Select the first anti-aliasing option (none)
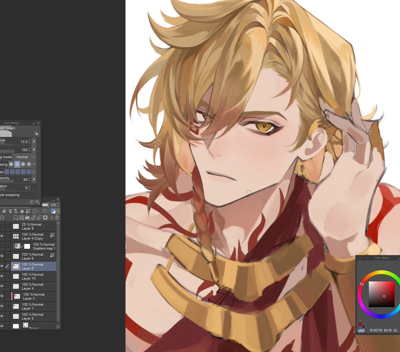The width and height of the screenshot is (400, 352). pos(11,164)
